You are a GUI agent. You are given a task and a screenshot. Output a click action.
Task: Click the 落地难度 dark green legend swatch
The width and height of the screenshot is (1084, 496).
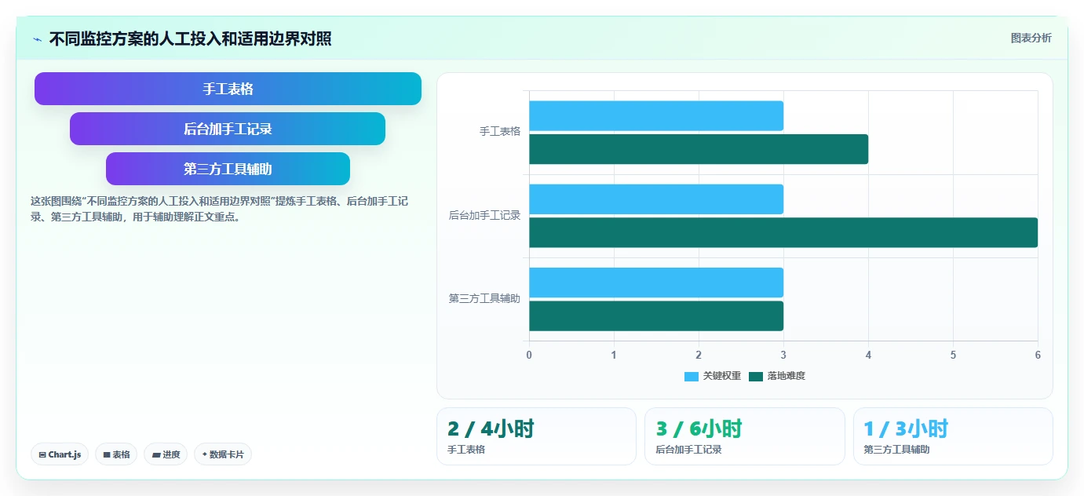point(756,377)
